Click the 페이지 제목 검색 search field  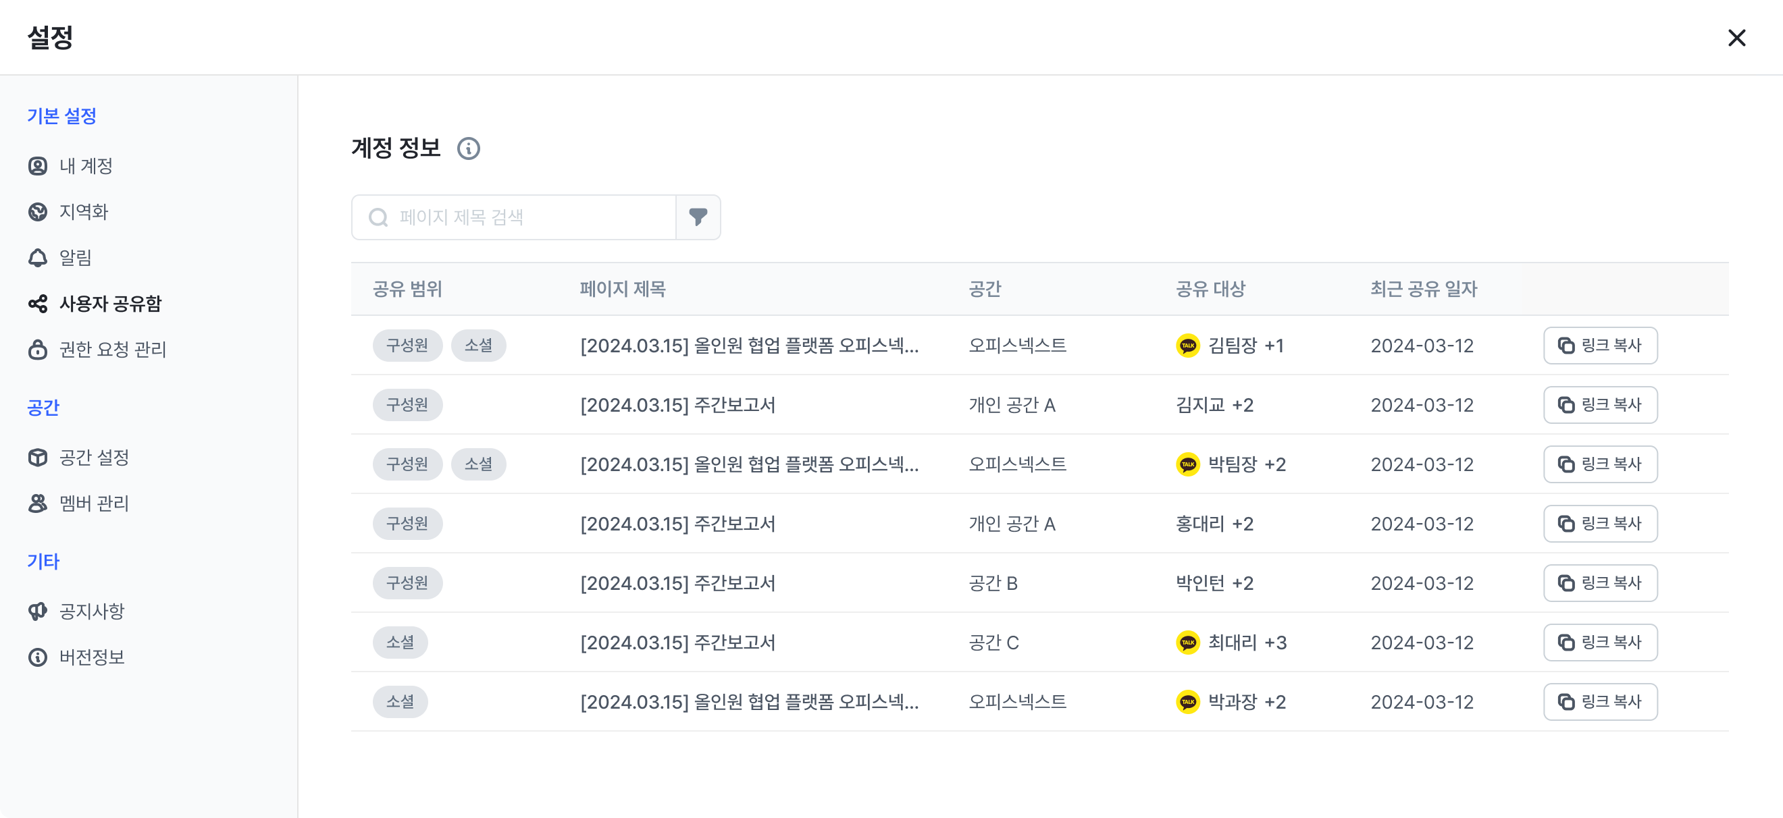(526, 217)
